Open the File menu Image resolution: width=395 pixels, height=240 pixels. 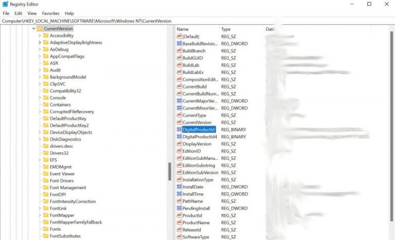pos(6,13)
